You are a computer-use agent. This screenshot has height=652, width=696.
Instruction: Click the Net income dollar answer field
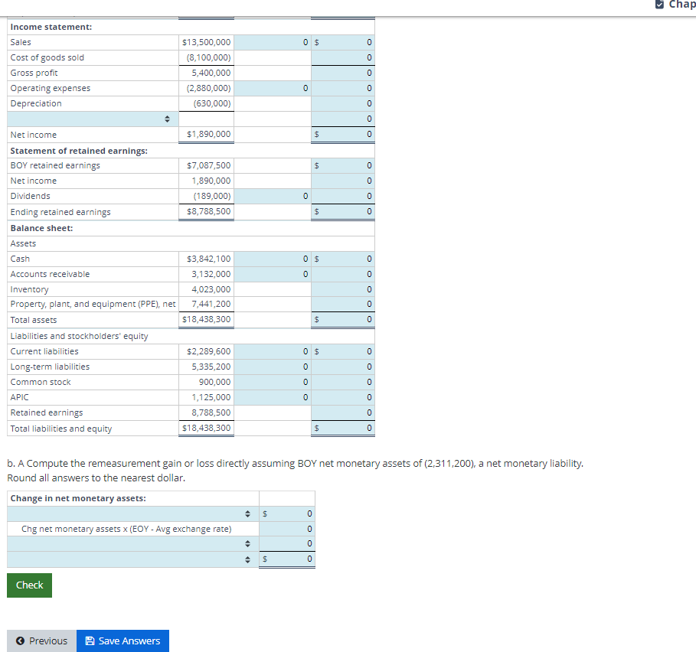343,135
